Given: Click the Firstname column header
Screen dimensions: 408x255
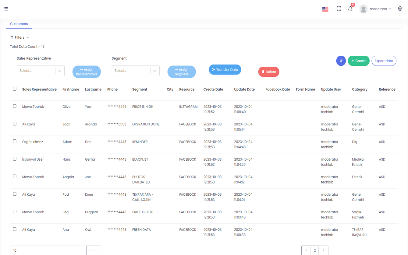Looking at the screenshot, I should point(71,89).
